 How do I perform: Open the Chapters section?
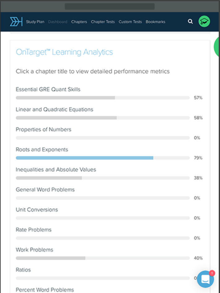79,22
